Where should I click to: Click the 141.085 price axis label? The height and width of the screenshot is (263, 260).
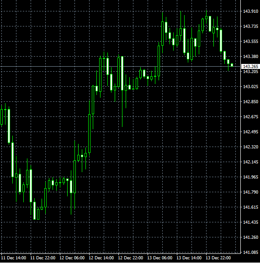[250, 252]
